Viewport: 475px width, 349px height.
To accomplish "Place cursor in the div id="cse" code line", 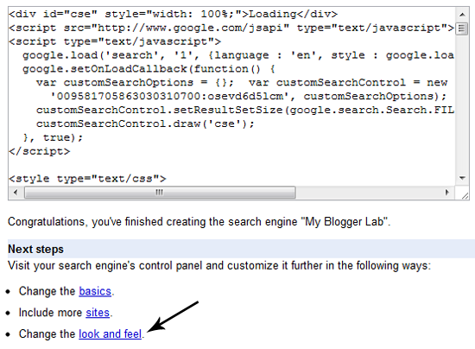I will tap(173, 14).
